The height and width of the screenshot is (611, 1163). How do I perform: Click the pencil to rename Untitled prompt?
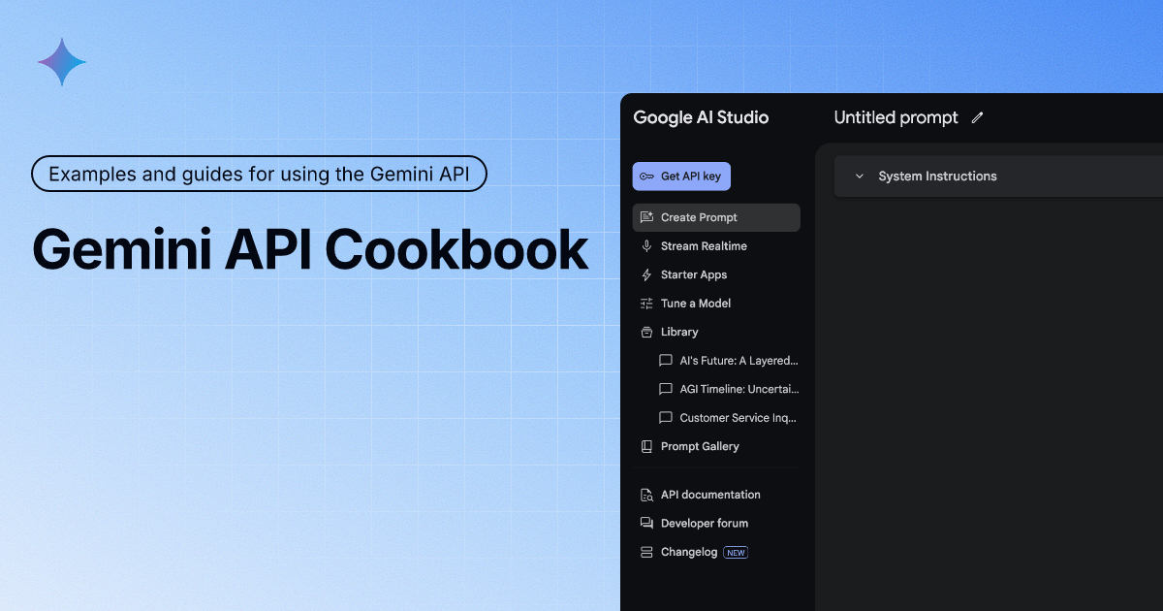tap(977, 117)
